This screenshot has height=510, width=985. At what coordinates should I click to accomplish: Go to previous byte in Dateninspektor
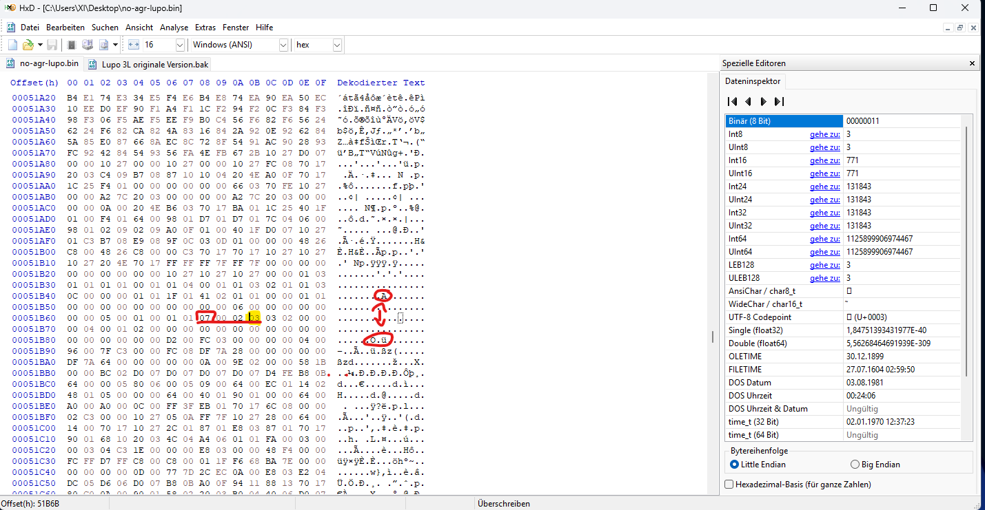coord(747,101)
